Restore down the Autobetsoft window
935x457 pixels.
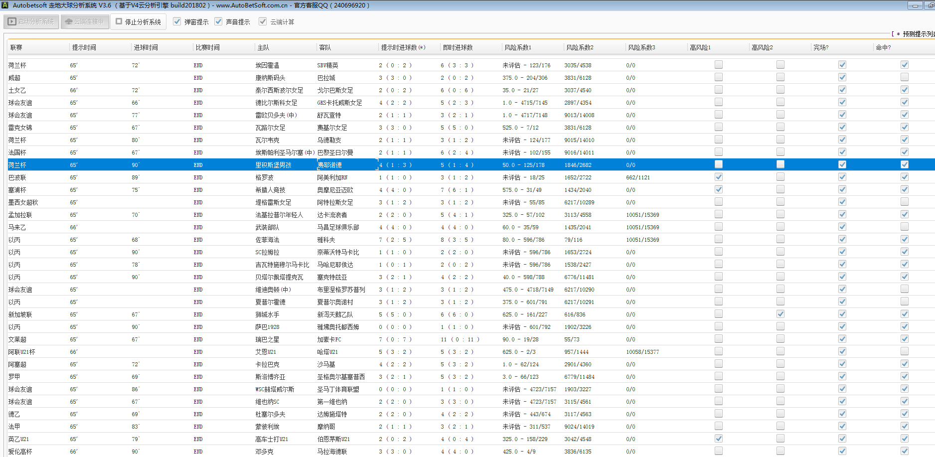coord(930,5)
